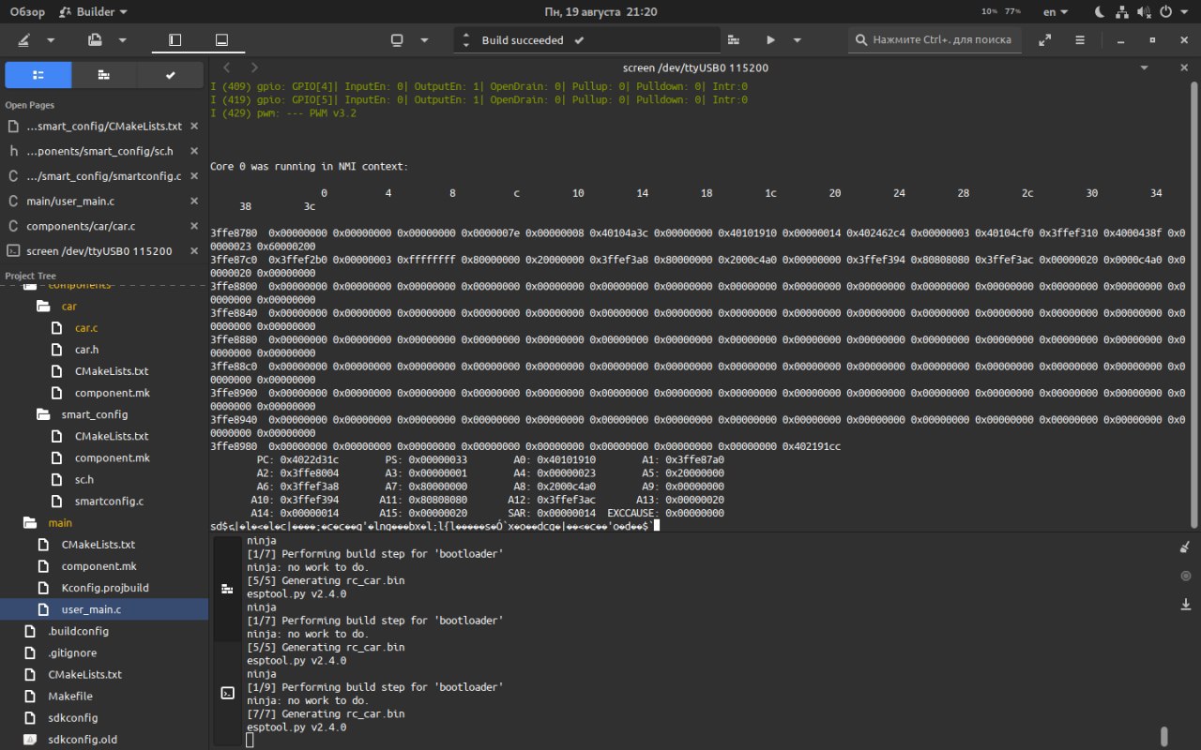
Task: Close the main/user_main.c open page
Action: [194, 201]
